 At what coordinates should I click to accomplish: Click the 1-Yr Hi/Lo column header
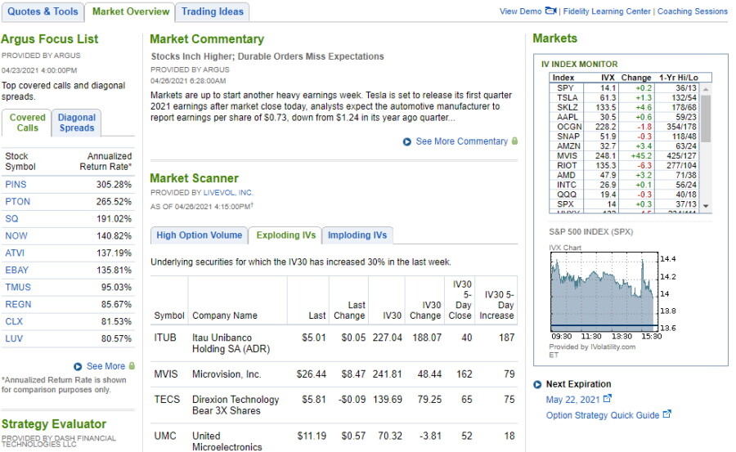tap(678, 78)
